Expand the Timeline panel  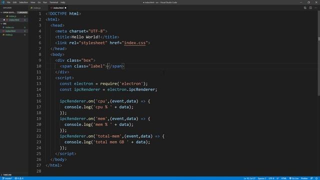7,175
